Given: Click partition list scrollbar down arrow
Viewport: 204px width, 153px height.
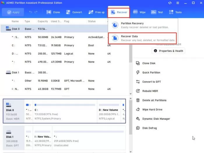Looking at the screenshot, I should pos(131,93).
